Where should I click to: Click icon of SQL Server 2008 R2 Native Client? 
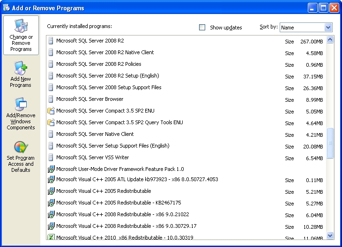click(x=51, y=52)
